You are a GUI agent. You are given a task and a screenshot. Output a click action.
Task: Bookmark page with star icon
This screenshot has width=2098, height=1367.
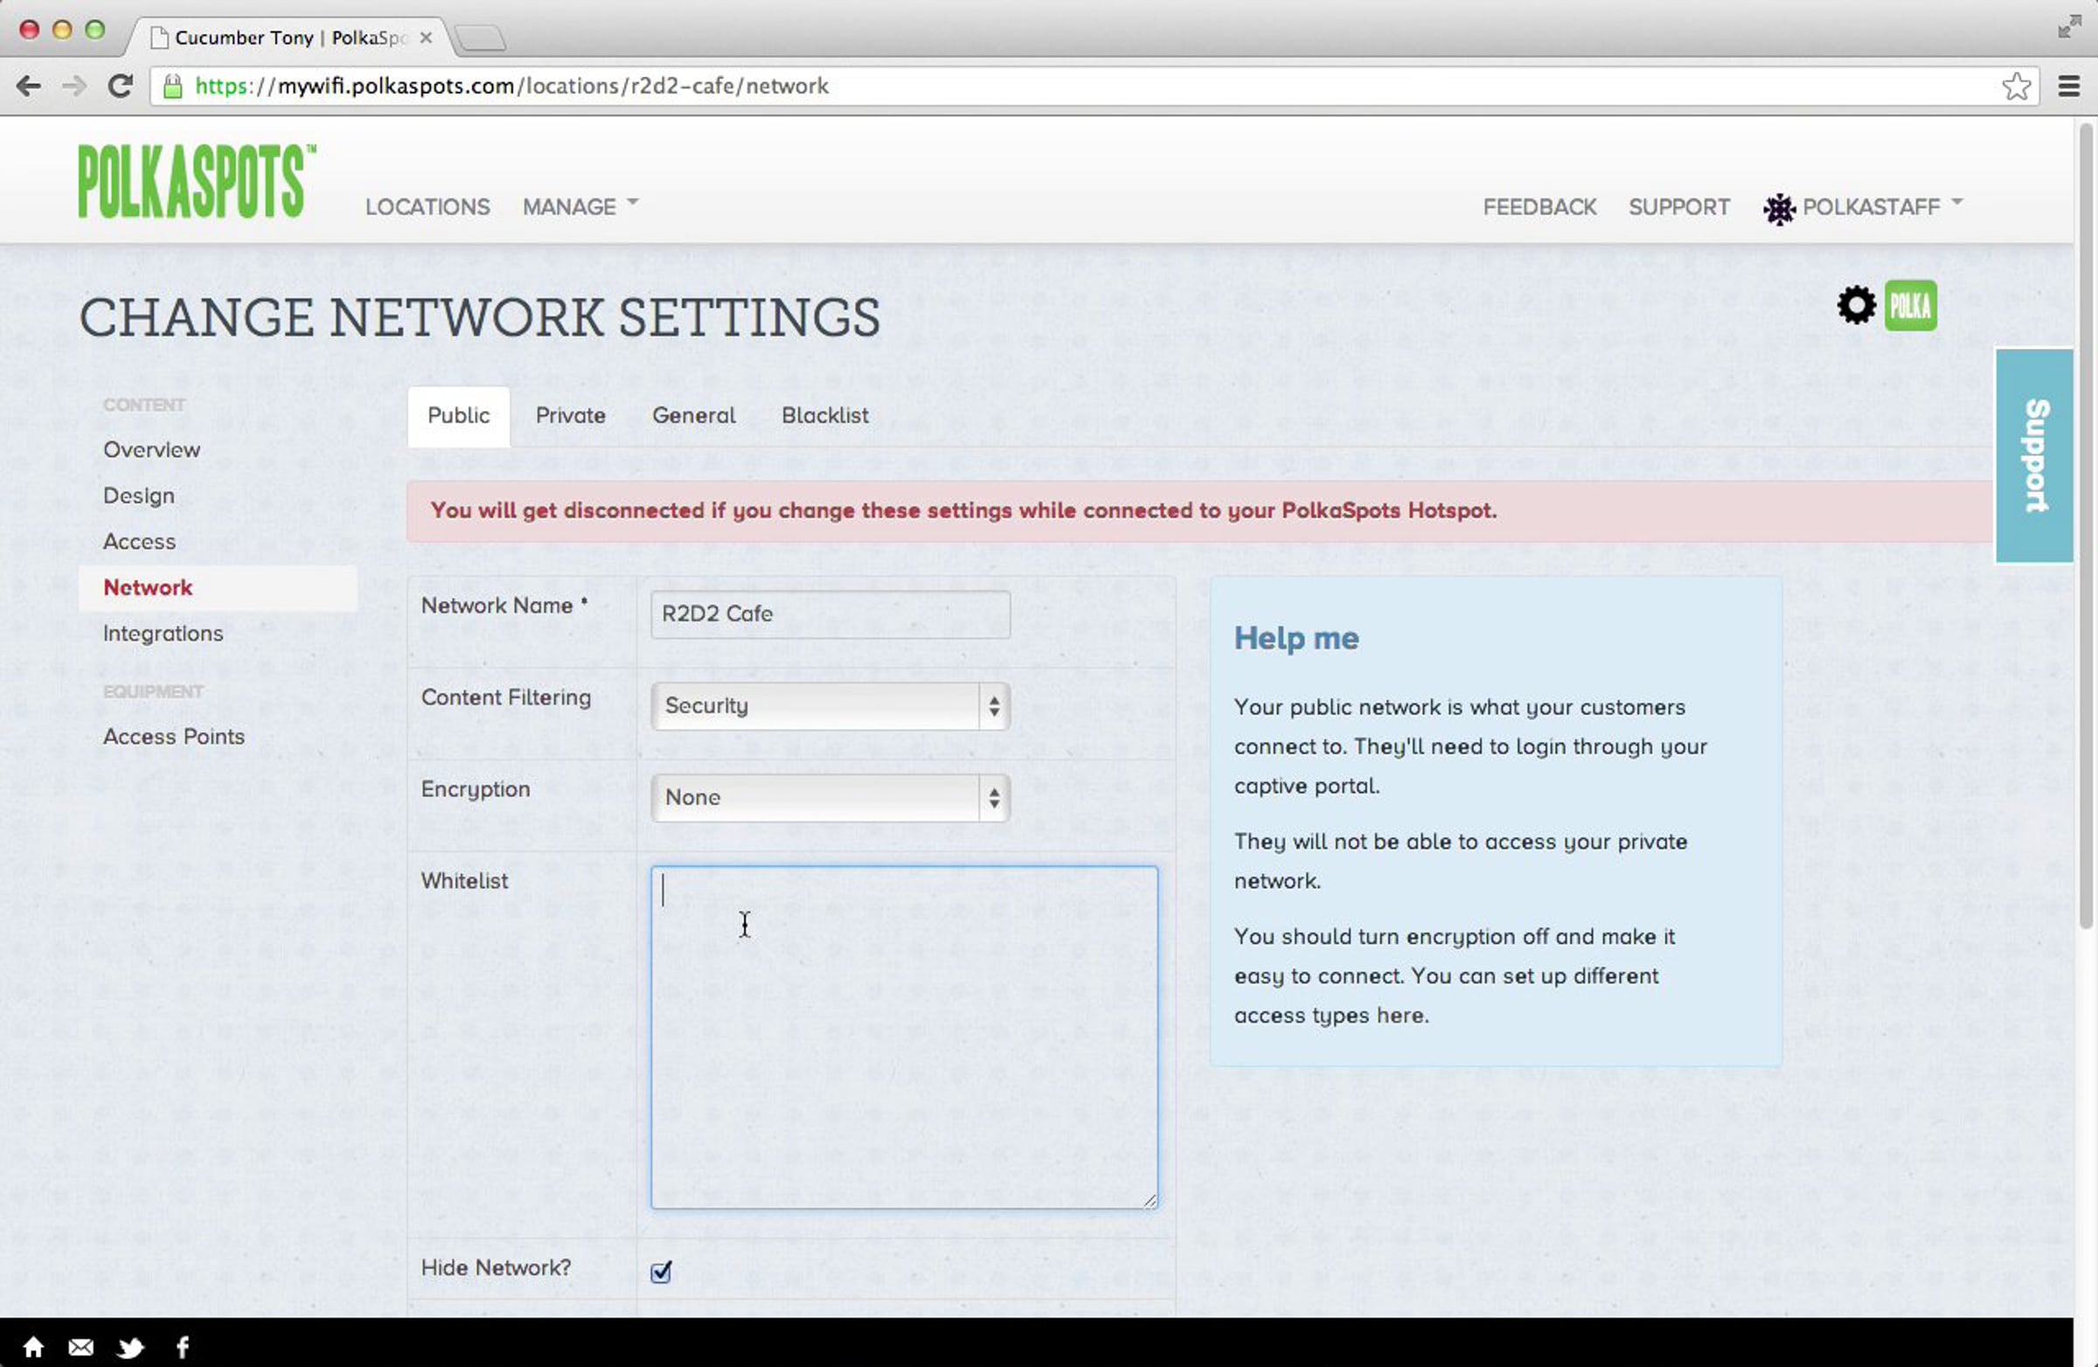pyautogui.click(x=2015, y=87)
